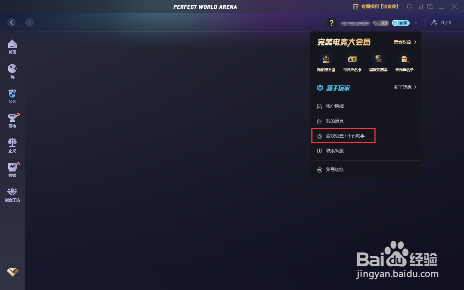Viewport: 464px width, 290px height.
Task: Click 专属福利【请查收】 link in title bar
Action: 376,7
